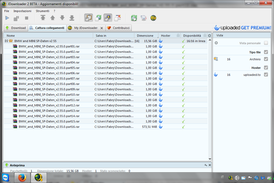Click '16/16 in linea' availability text
This screenshot has width=274, height=183.
pos(196,41)
